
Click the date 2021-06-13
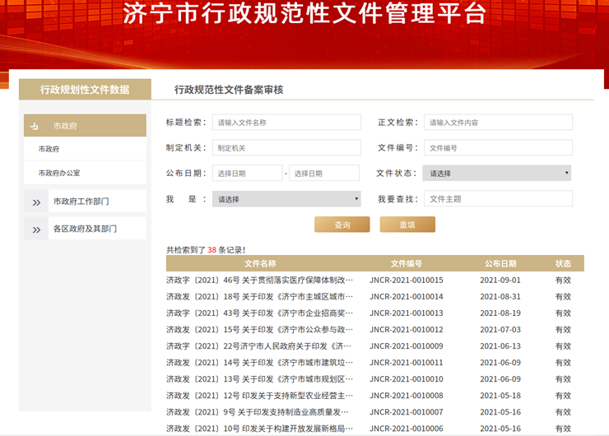coord(500,346)
